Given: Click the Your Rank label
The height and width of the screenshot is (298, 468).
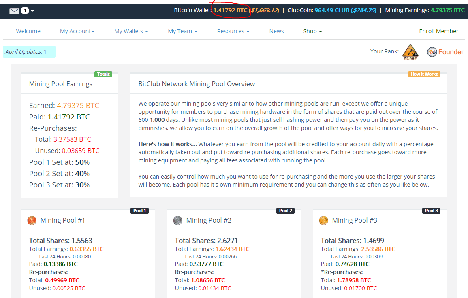Looking at the screenshot, I should point(385,51).
